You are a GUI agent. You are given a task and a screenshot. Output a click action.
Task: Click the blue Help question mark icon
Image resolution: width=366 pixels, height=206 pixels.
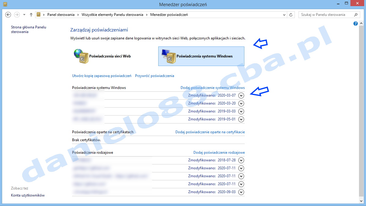(356, 24)
